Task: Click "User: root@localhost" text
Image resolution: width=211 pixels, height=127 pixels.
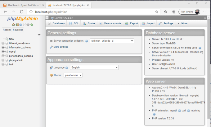Action: tap(164, 64)
